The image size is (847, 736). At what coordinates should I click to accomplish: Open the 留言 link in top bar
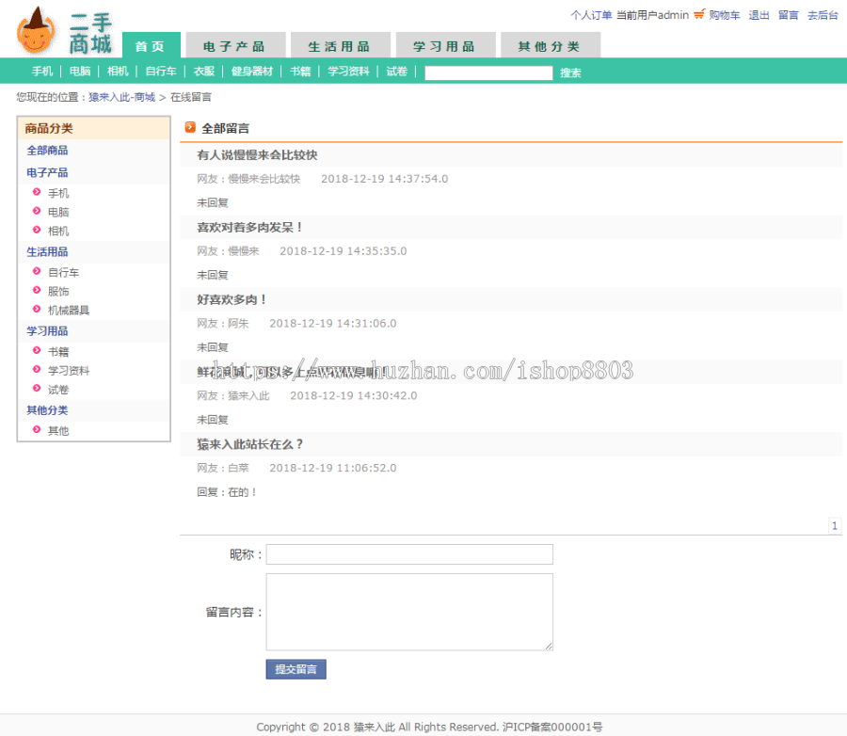pyautogui.click(x=788, y=15)
